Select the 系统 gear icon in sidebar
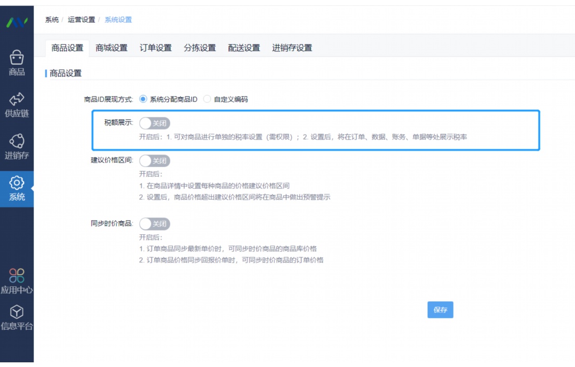Screen dimensions: 575x367 17,182
